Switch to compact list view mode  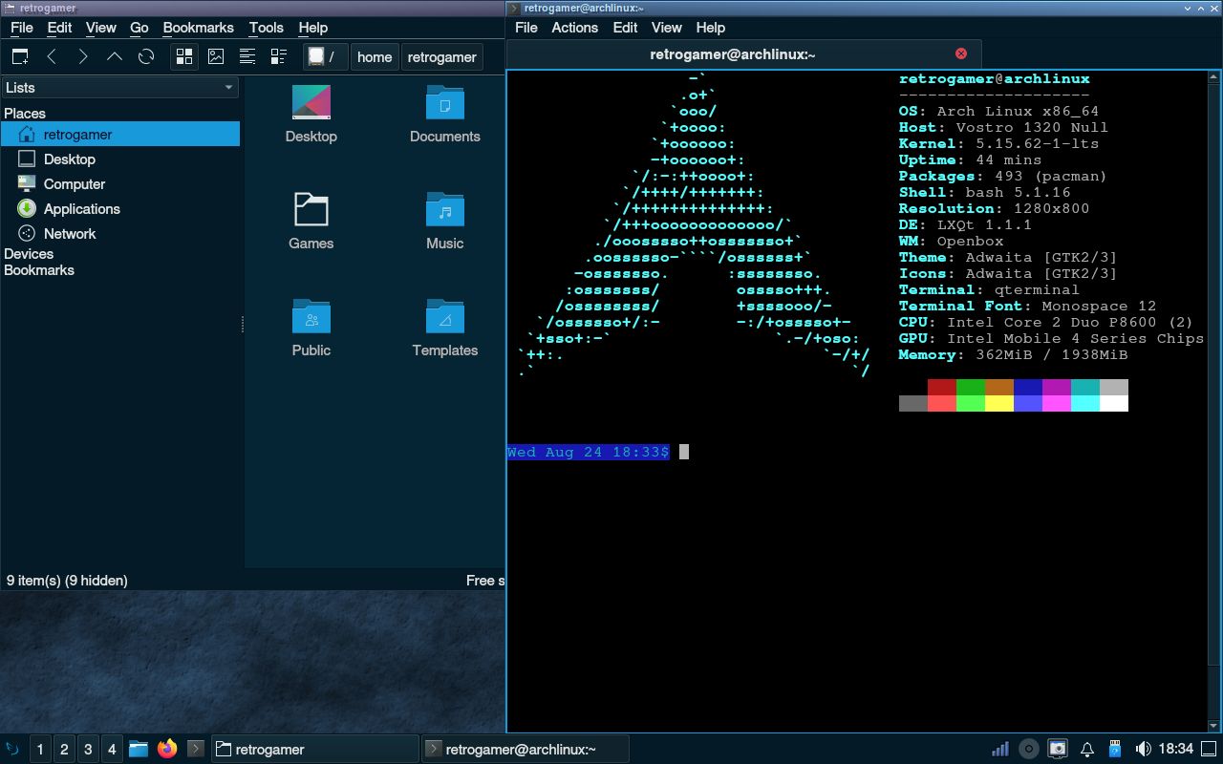(x=247, y=56)
